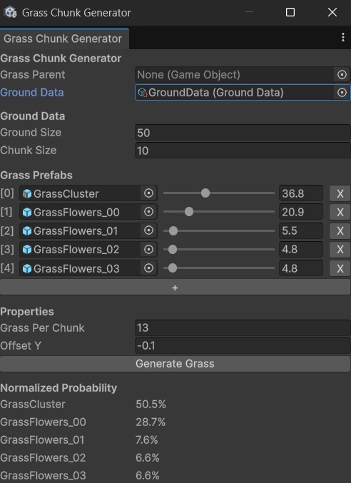Click the Grass Prefabs section heading
Viewport: 351px width, 483px height.
tap(36, 176)
